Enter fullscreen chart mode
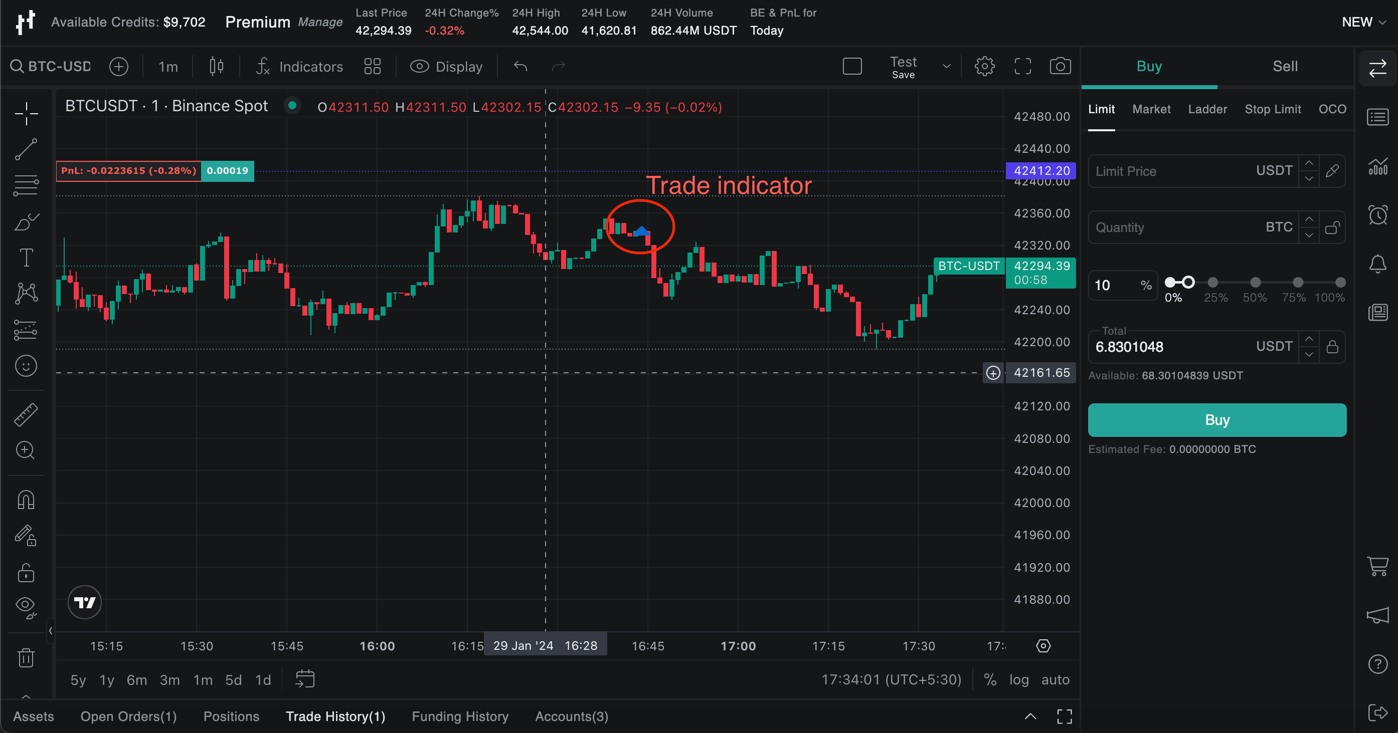1398x733 pixels. [1022, 66]
